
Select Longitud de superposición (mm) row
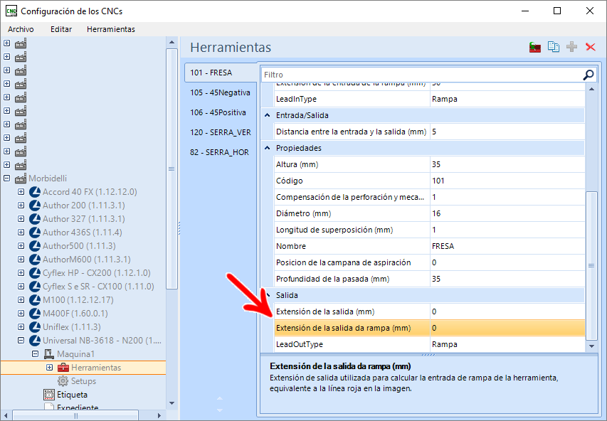[x=430, y=230]
